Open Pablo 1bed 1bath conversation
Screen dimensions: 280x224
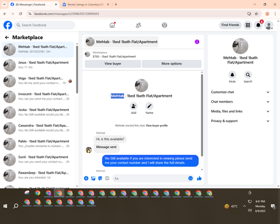pos(38,144)
